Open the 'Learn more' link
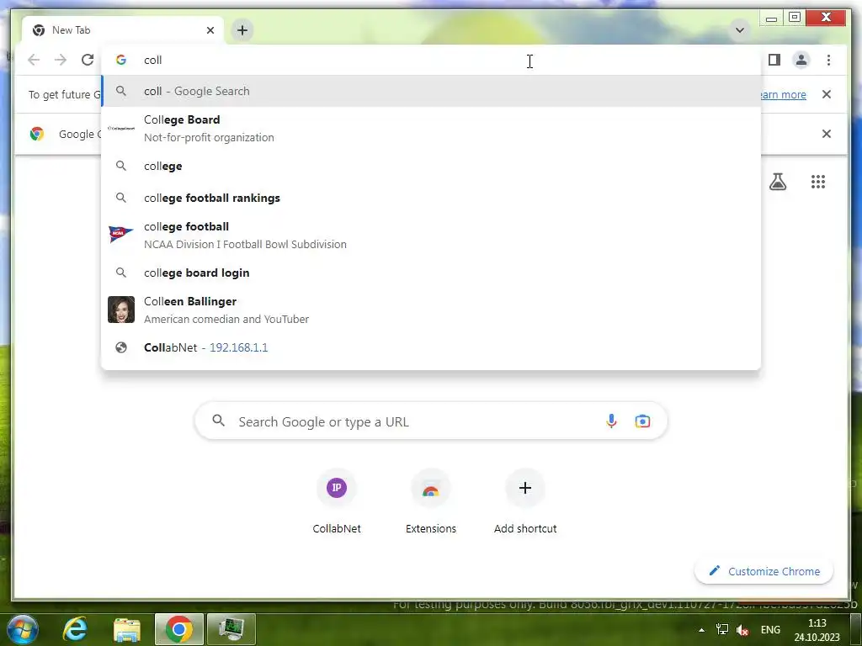The width and height of the screenshot is (862, 646). coord(784,94)
